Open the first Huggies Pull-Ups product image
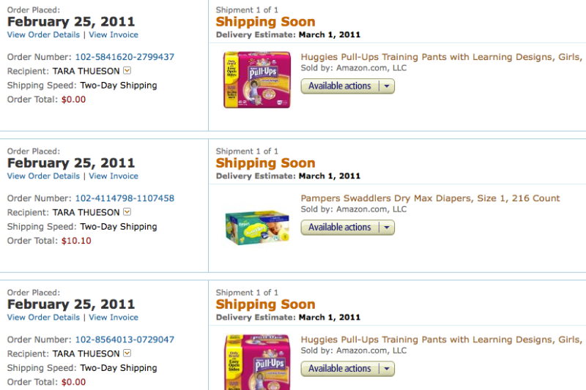This screenshot has width=586, height=390. (257, 80)
